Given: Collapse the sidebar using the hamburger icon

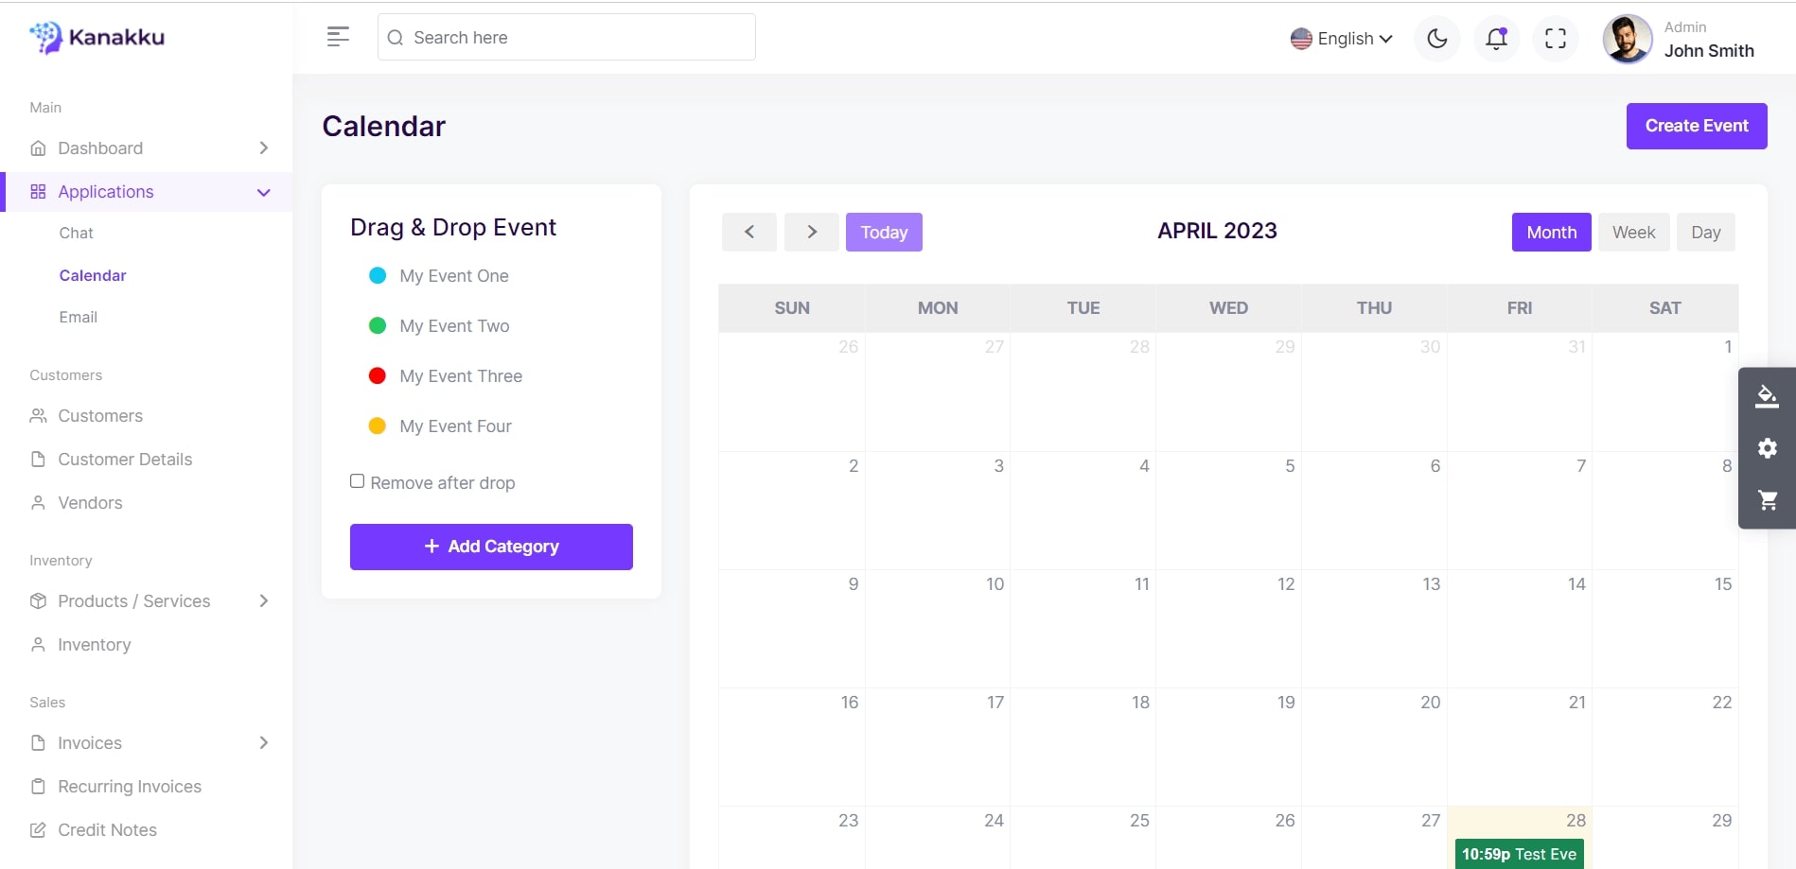Looking at the screenshot, I should pos(338,37).
